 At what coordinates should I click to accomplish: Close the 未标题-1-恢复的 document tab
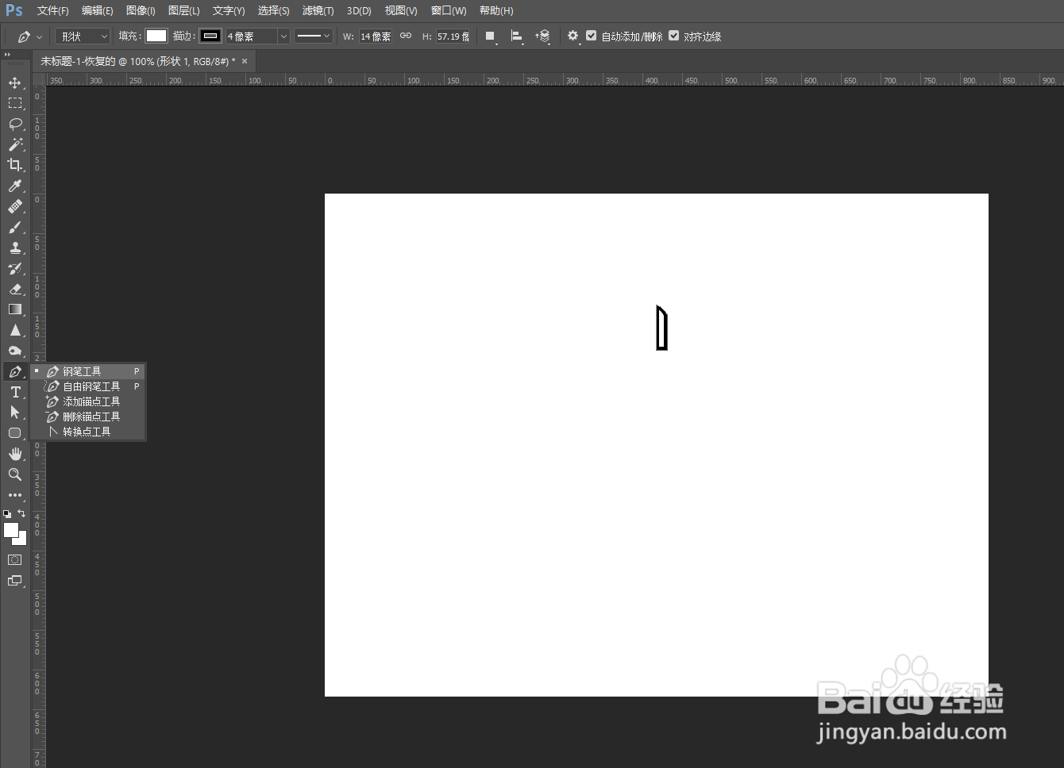(x=245, y=61)
